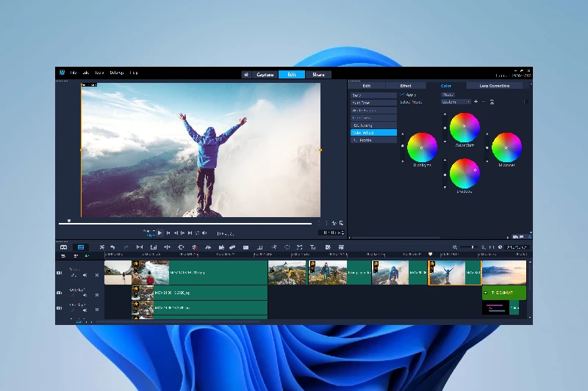Image resolution: width=588 pixels, height=391 pixels.
Task: Click down arrow of Shadows slider
Action: [x=445, y=187]
